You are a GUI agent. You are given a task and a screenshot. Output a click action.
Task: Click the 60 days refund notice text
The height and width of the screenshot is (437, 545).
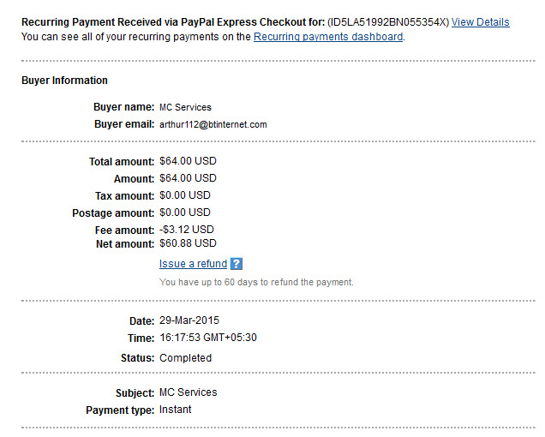point(256,282)
